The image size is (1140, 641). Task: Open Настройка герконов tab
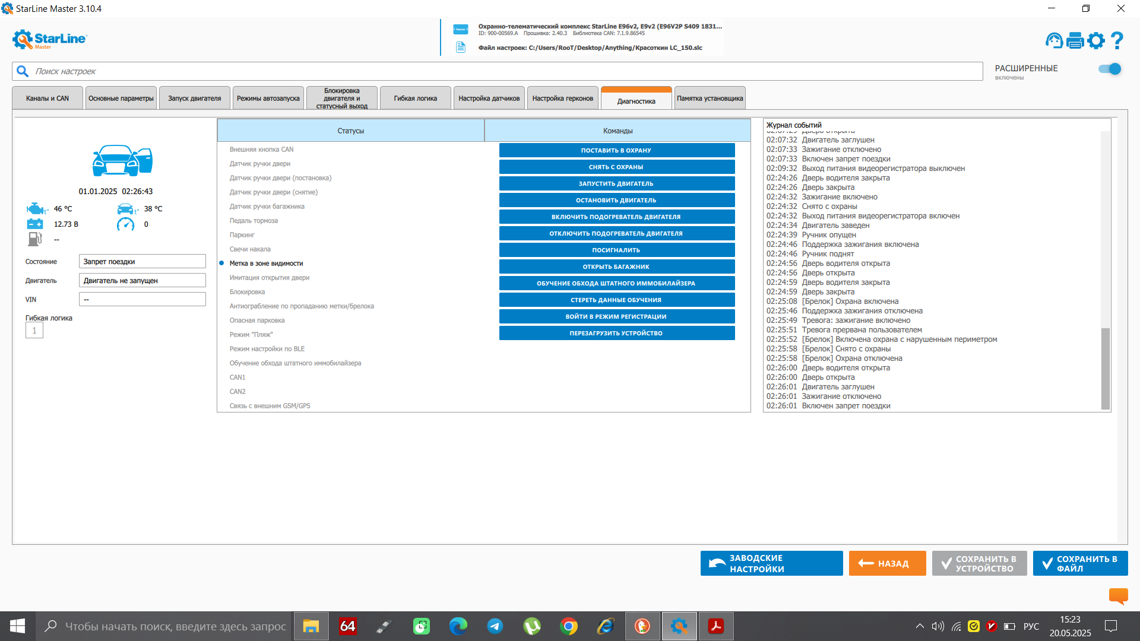point(563,99)
